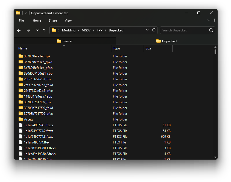Select file name 1a1ec89b19980.1.ftexs

click(40, 148)
